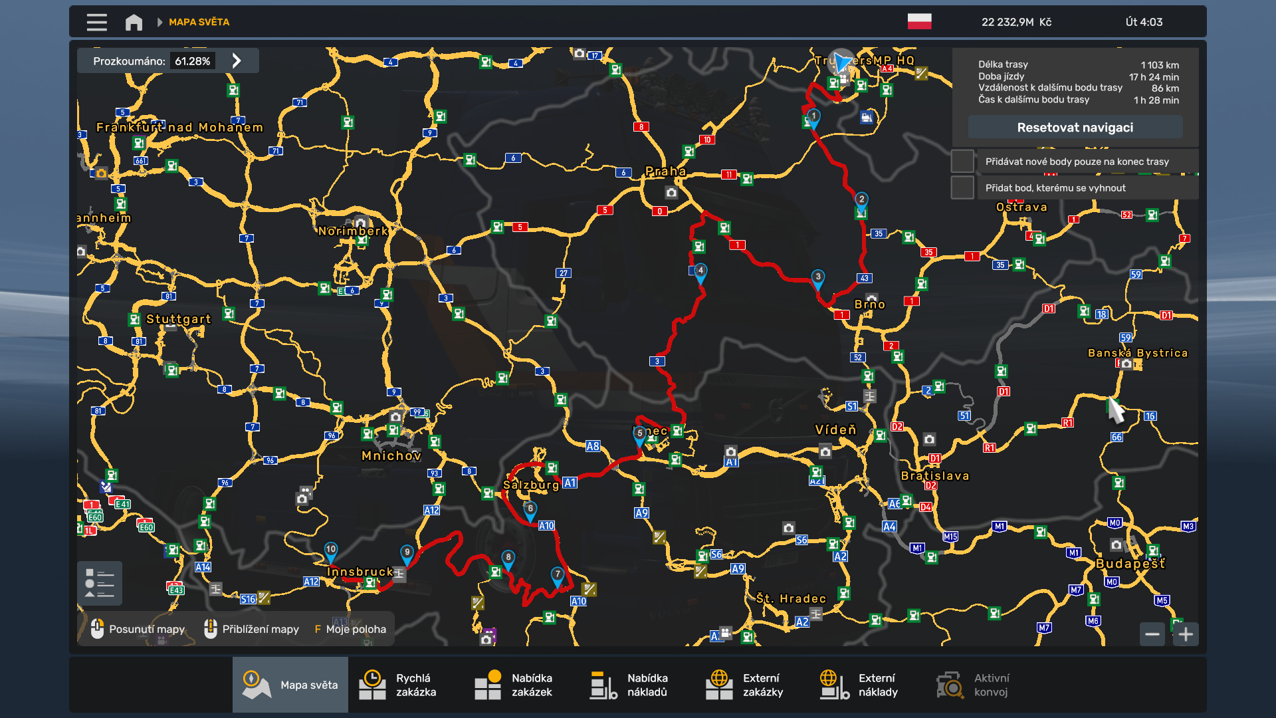
Task: Click the breadcrumb arrow before Mapa světa
Action: 159,22
